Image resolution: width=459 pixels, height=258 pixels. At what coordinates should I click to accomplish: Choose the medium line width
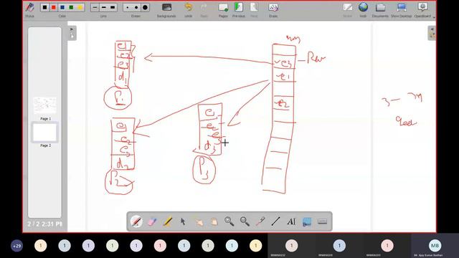(x=104, y=7)
